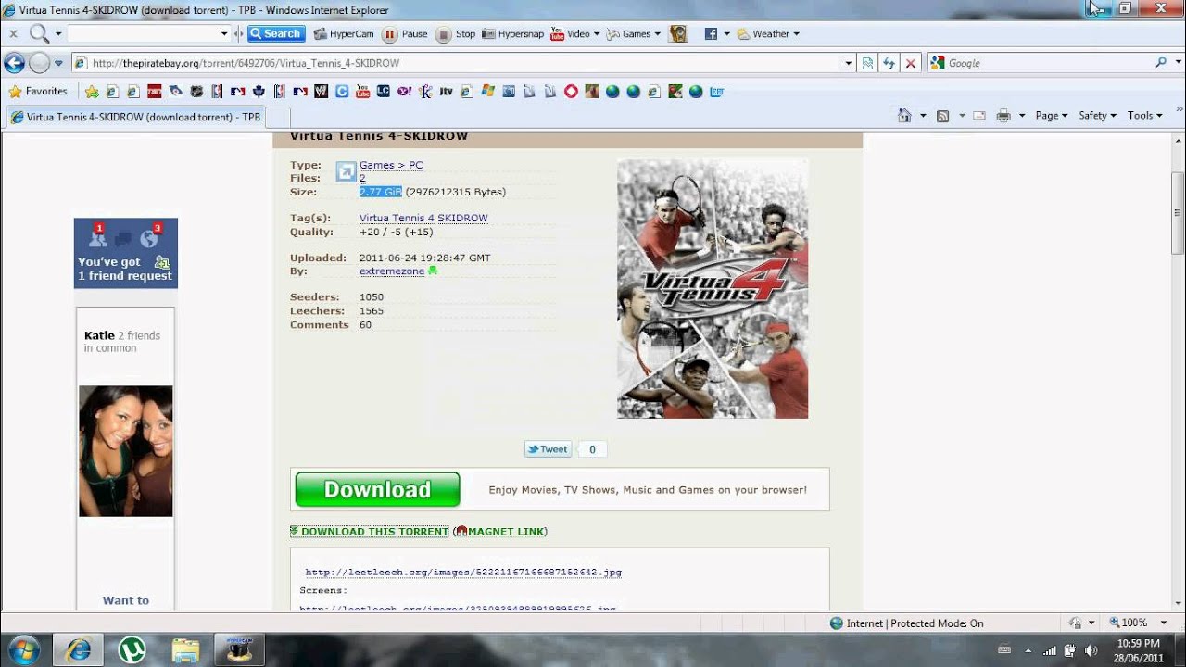Stop page loading with the red X
The image size is (1186, 667).
(911, 63)
